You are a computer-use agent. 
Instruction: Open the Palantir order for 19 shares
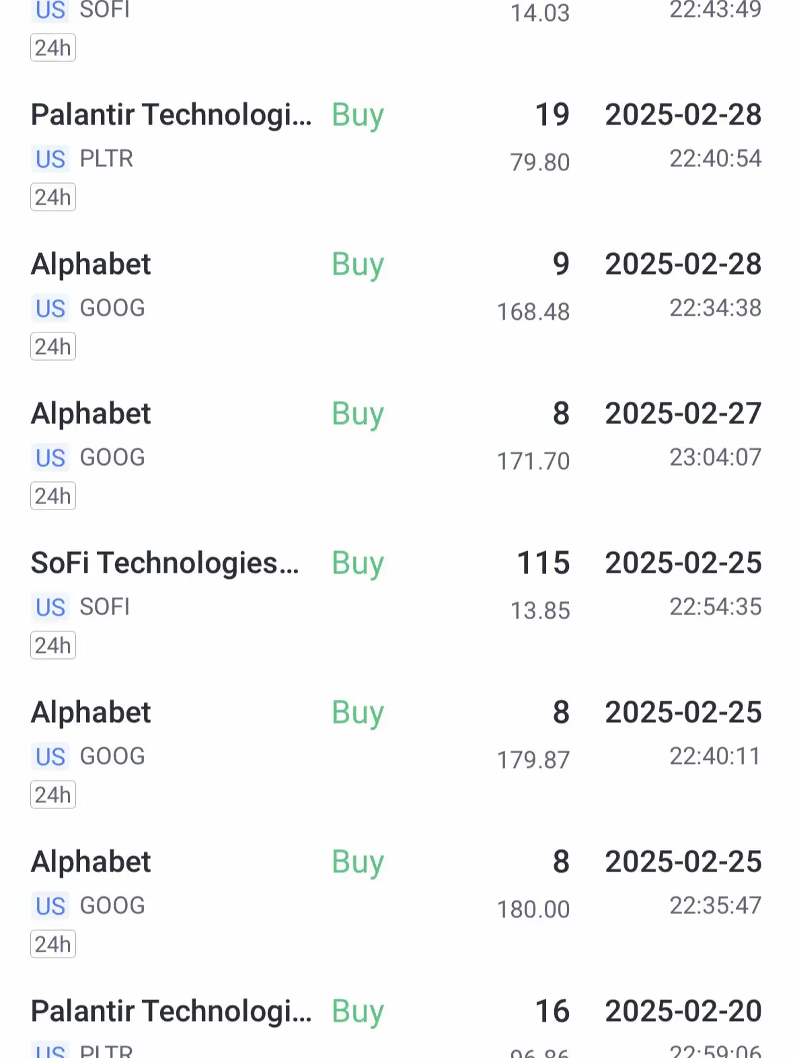point(172,115)
